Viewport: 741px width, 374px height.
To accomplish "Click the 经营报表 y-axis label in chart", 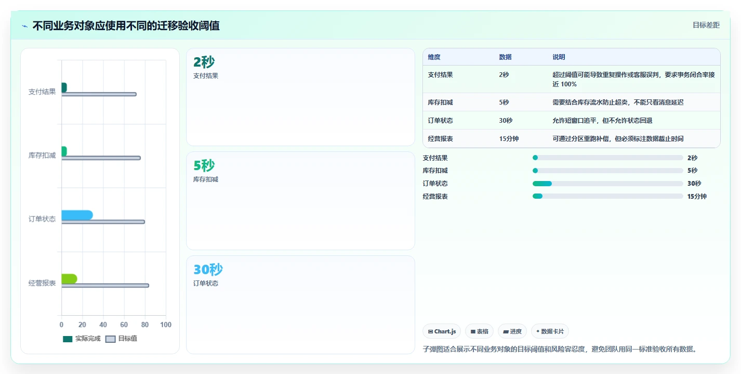I will [42, 283].
